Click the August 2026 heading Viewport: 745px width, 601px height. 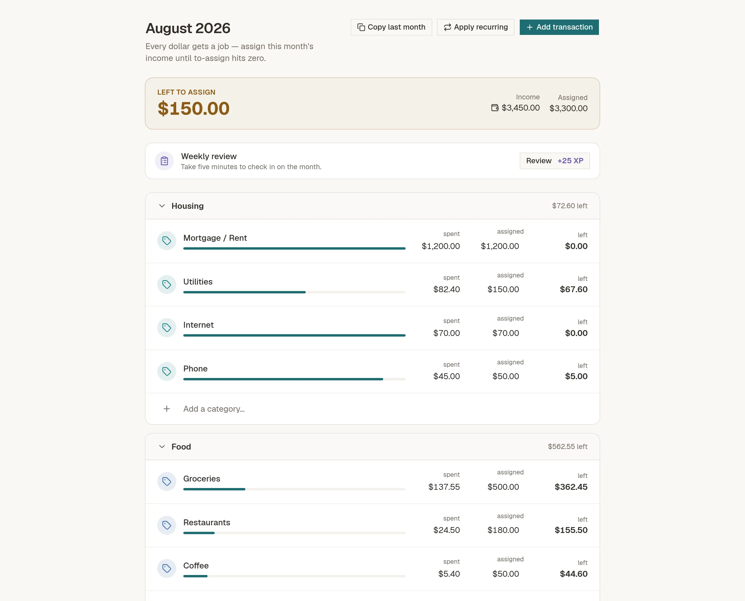(188, 28)
